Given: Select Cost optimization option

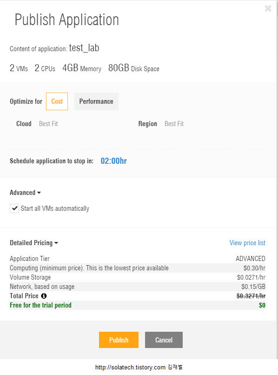Looking at the screenshot, I should pyautogui.click(x=57, y=101).
